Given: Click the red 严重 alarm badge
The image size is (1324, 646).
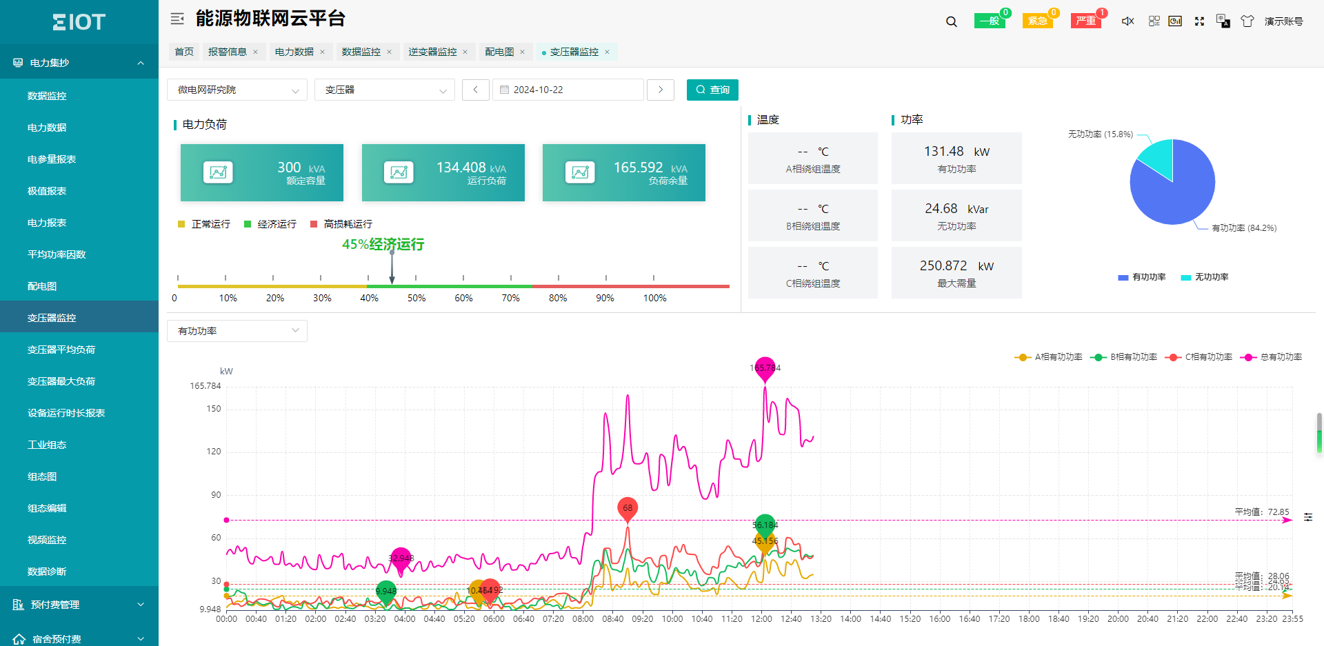Looking at the screenshot, I should (1085, 21).
